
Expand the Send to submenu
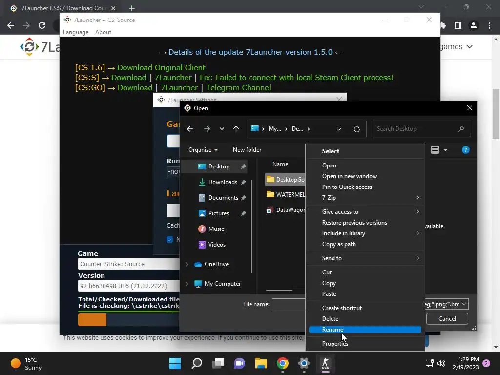click(x=365, y=258)
